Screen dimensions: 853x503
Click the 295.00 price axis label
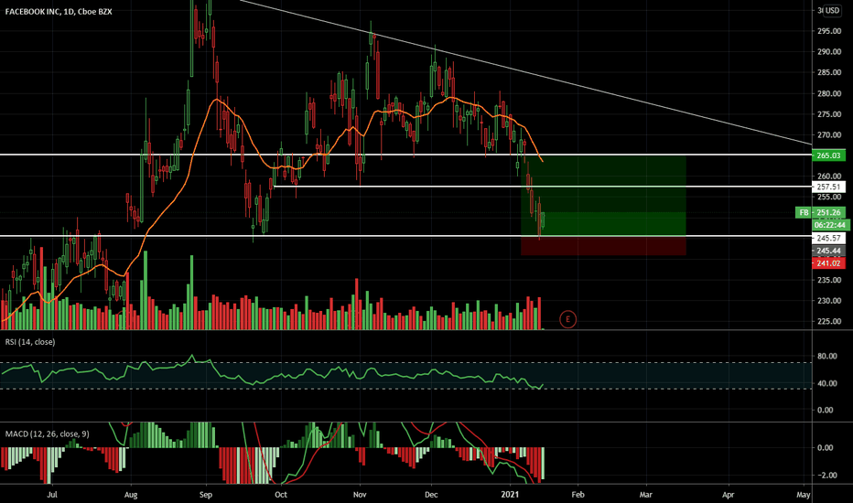pos(829,31)
